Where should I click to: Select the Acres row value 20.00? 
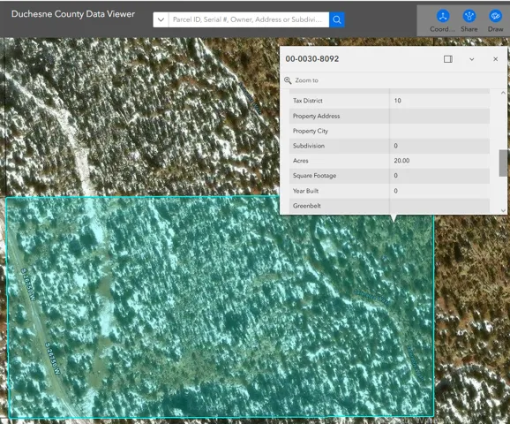point(401,161)
